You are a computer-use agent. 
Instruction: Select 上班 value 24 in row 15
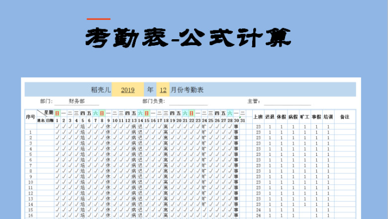tap(258, 210)
